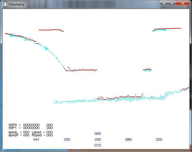Click the blue sensor value 012
Image resolution: width=192 pixels, height=152 pixels.
click(98, 145)
